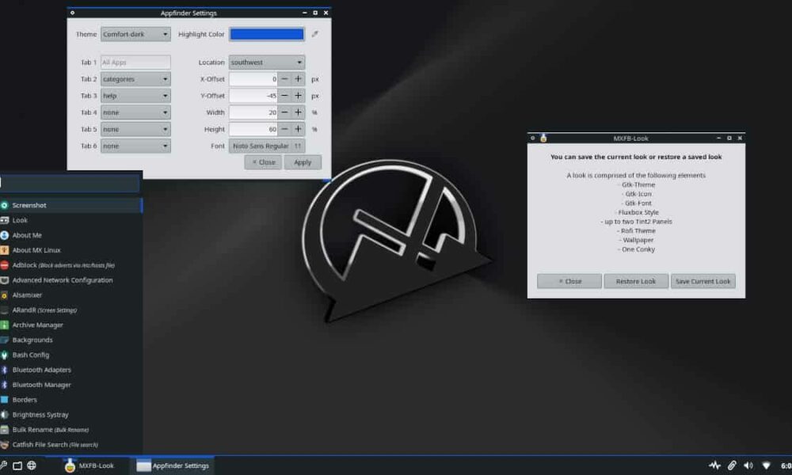The height and width of the screenshot is (475, 792).
Task: Click the Bluetooth Manager icon
Action: pyautogui.click(x=4, y=385)
